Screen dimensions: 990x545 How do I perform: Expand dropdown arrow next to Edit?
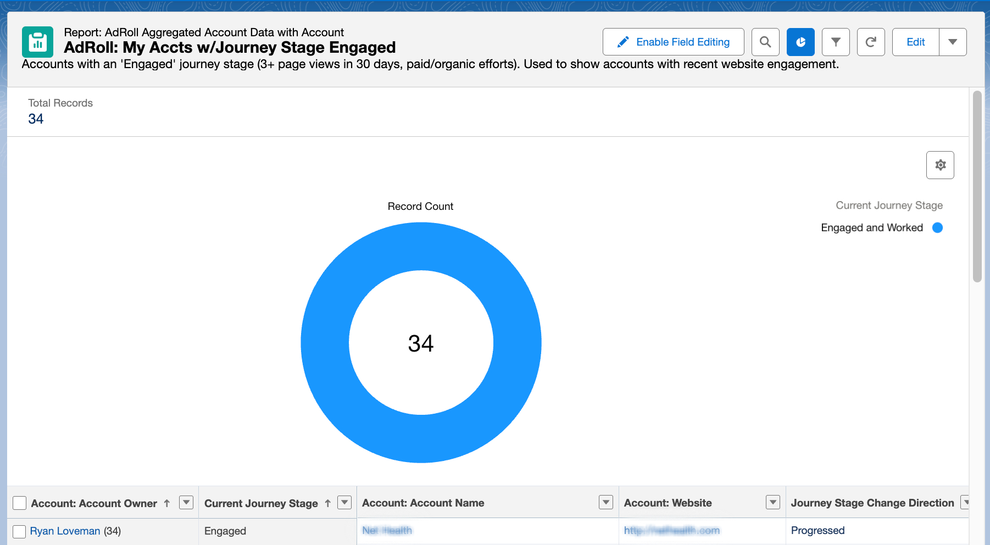coord(953,42)
